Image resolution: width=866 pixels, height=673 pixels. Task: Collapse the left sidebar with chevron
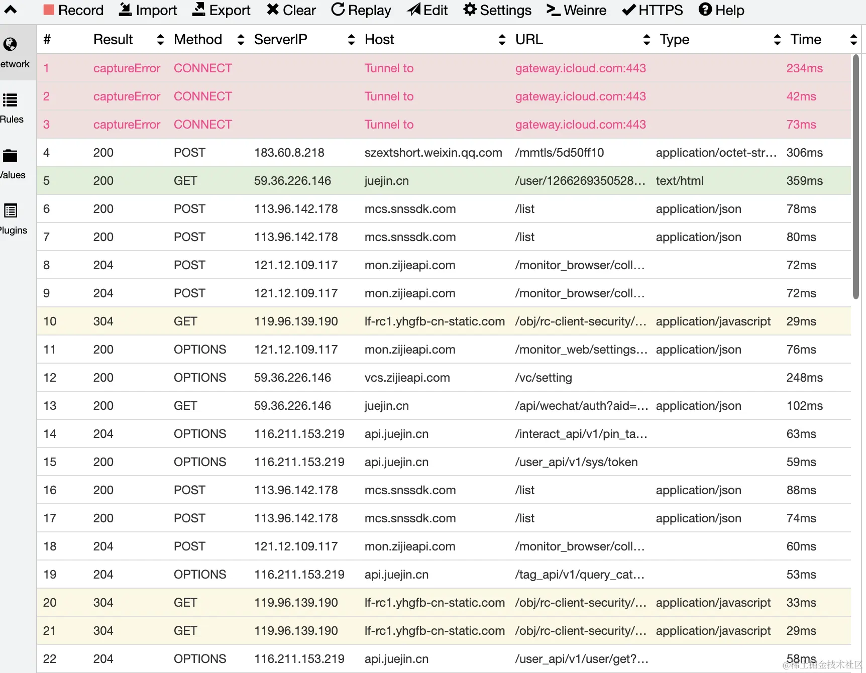11,10
